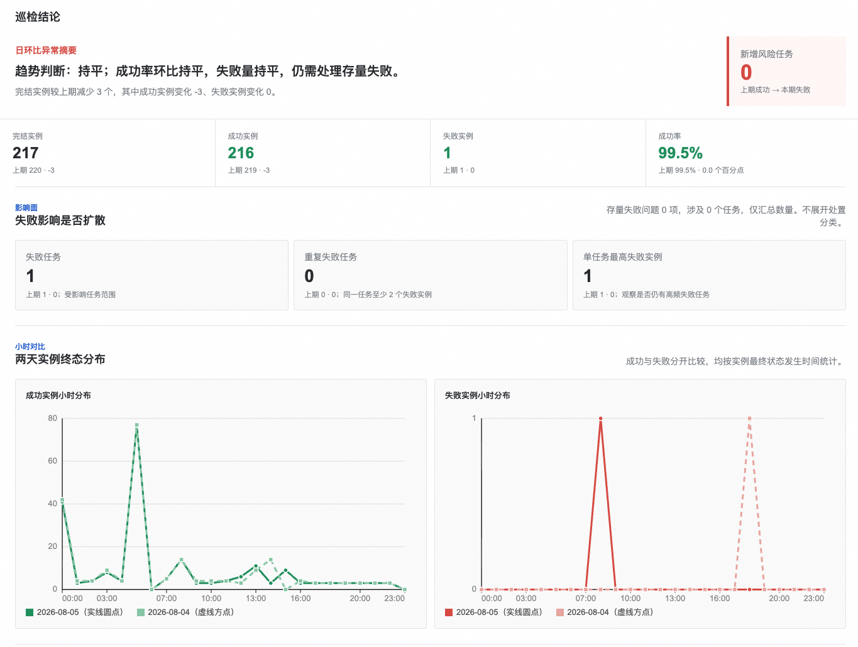The width and height of the screenshot is (858, 647).
Task: Click the 完结实例 value 217
Action: coord(26,153)
